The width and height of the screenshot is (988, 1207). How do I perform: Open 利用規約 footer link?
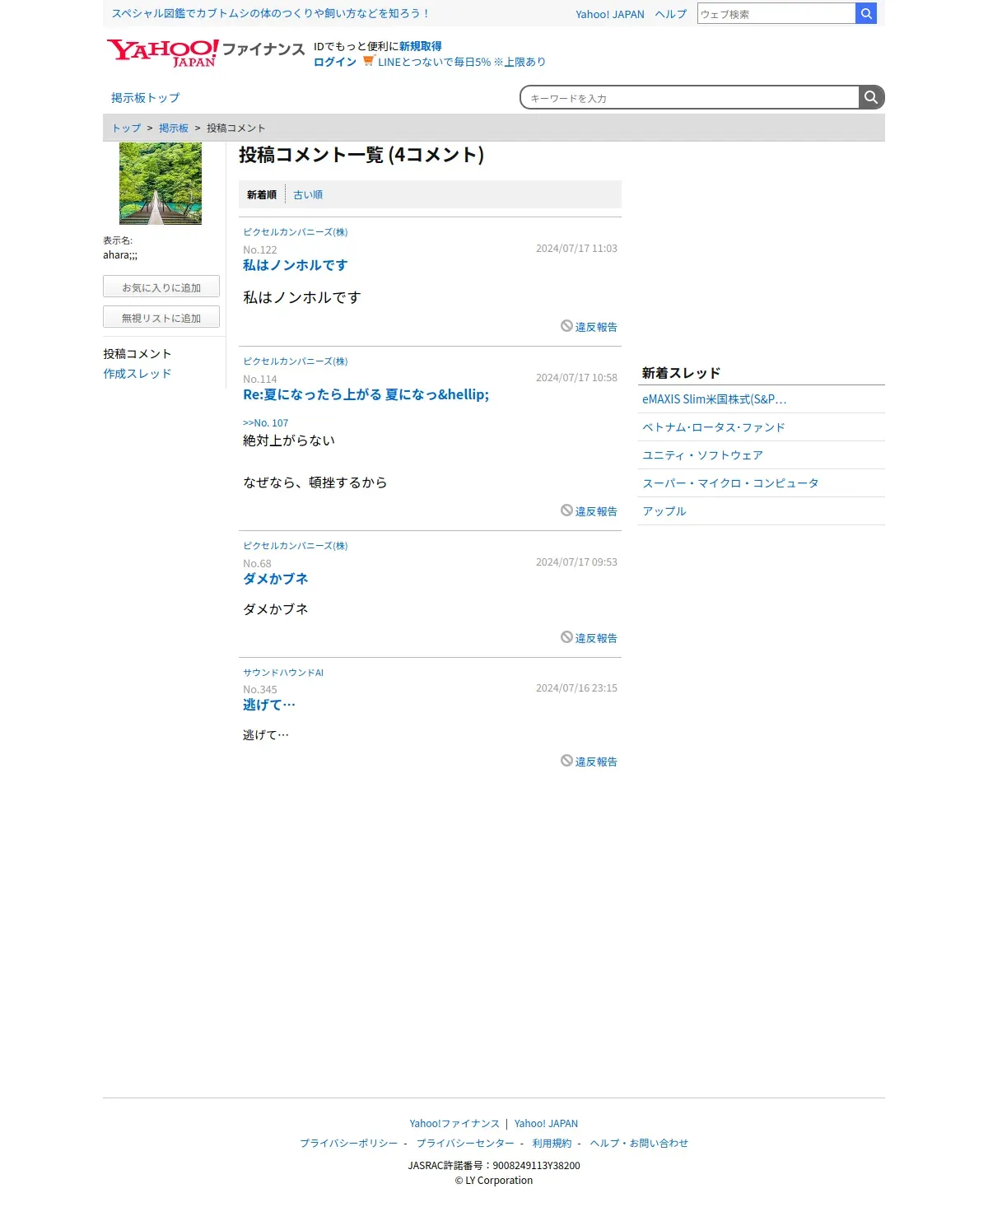552,1143
